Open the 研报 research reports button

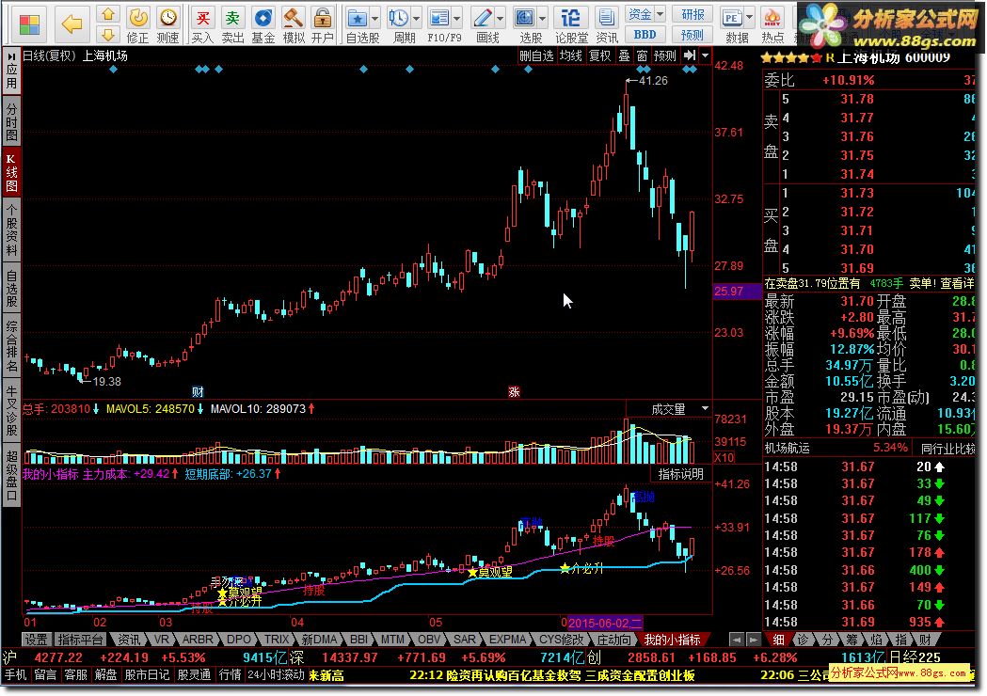coord(692,14)
